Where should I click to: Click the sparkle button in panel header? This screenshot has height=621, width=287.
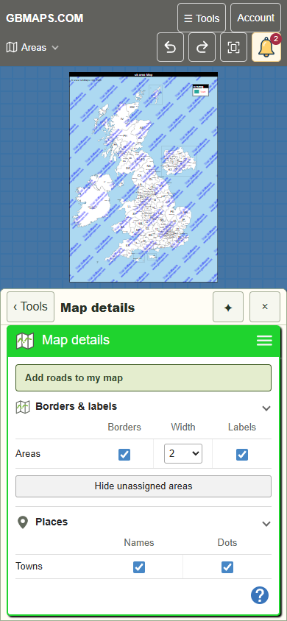[x=228, y=307]
